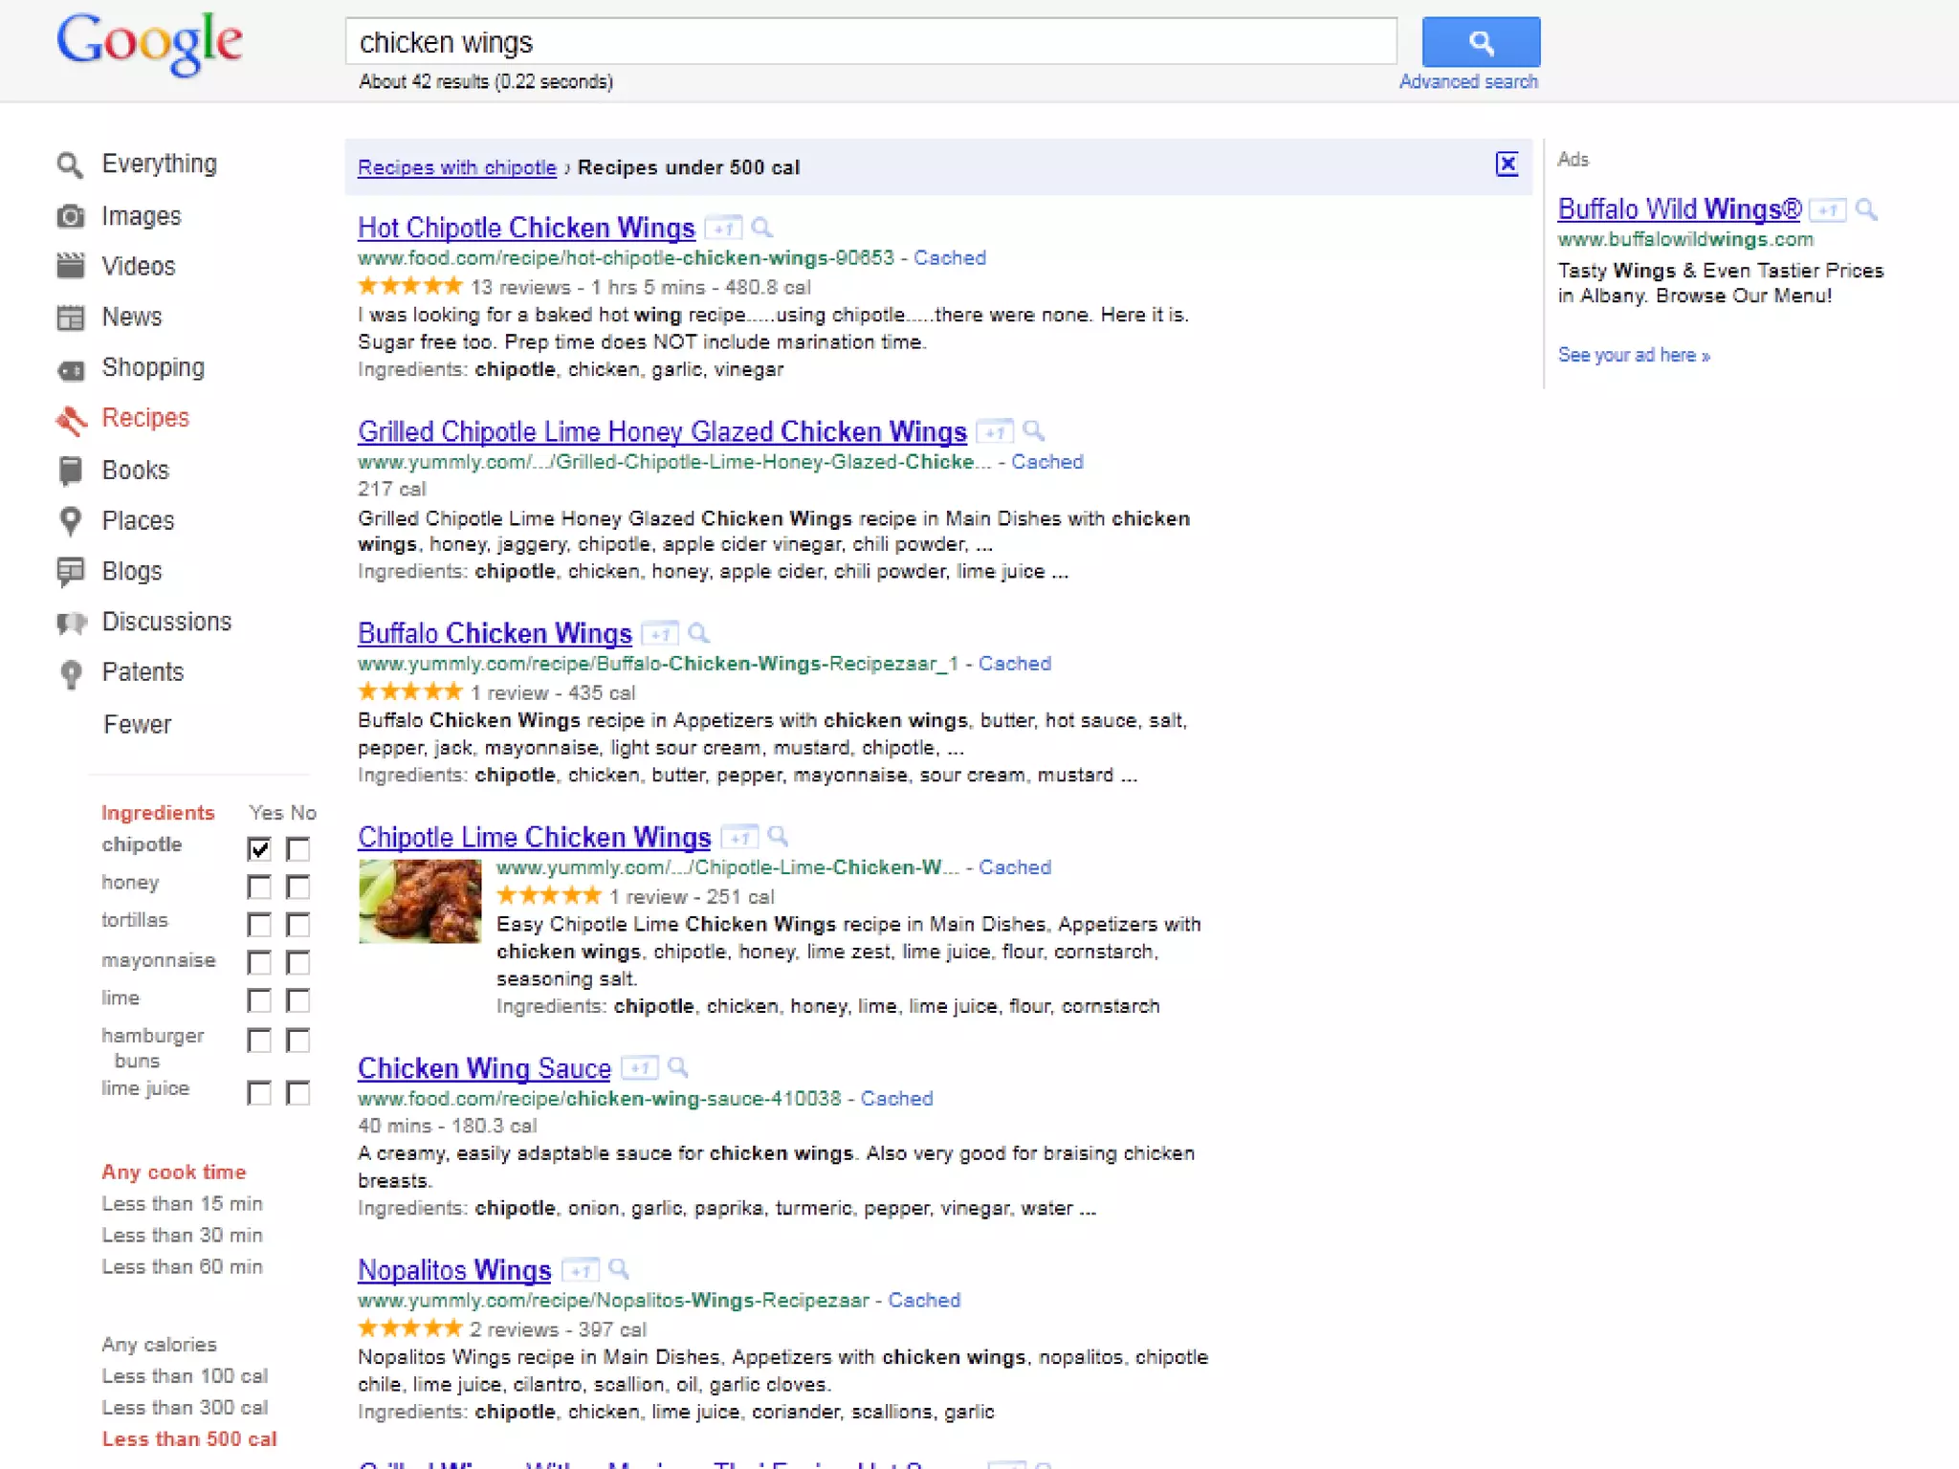Open Grilled Chipotle Lime Honey Glazed result

point(662,432)
